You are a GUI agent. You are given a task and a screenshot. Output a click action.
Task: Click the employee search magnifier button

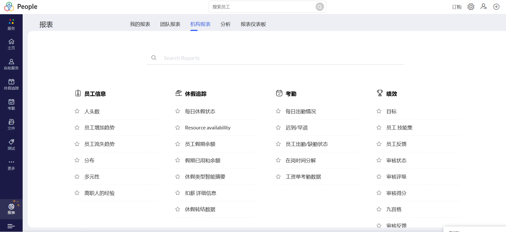tap(320, 7)
